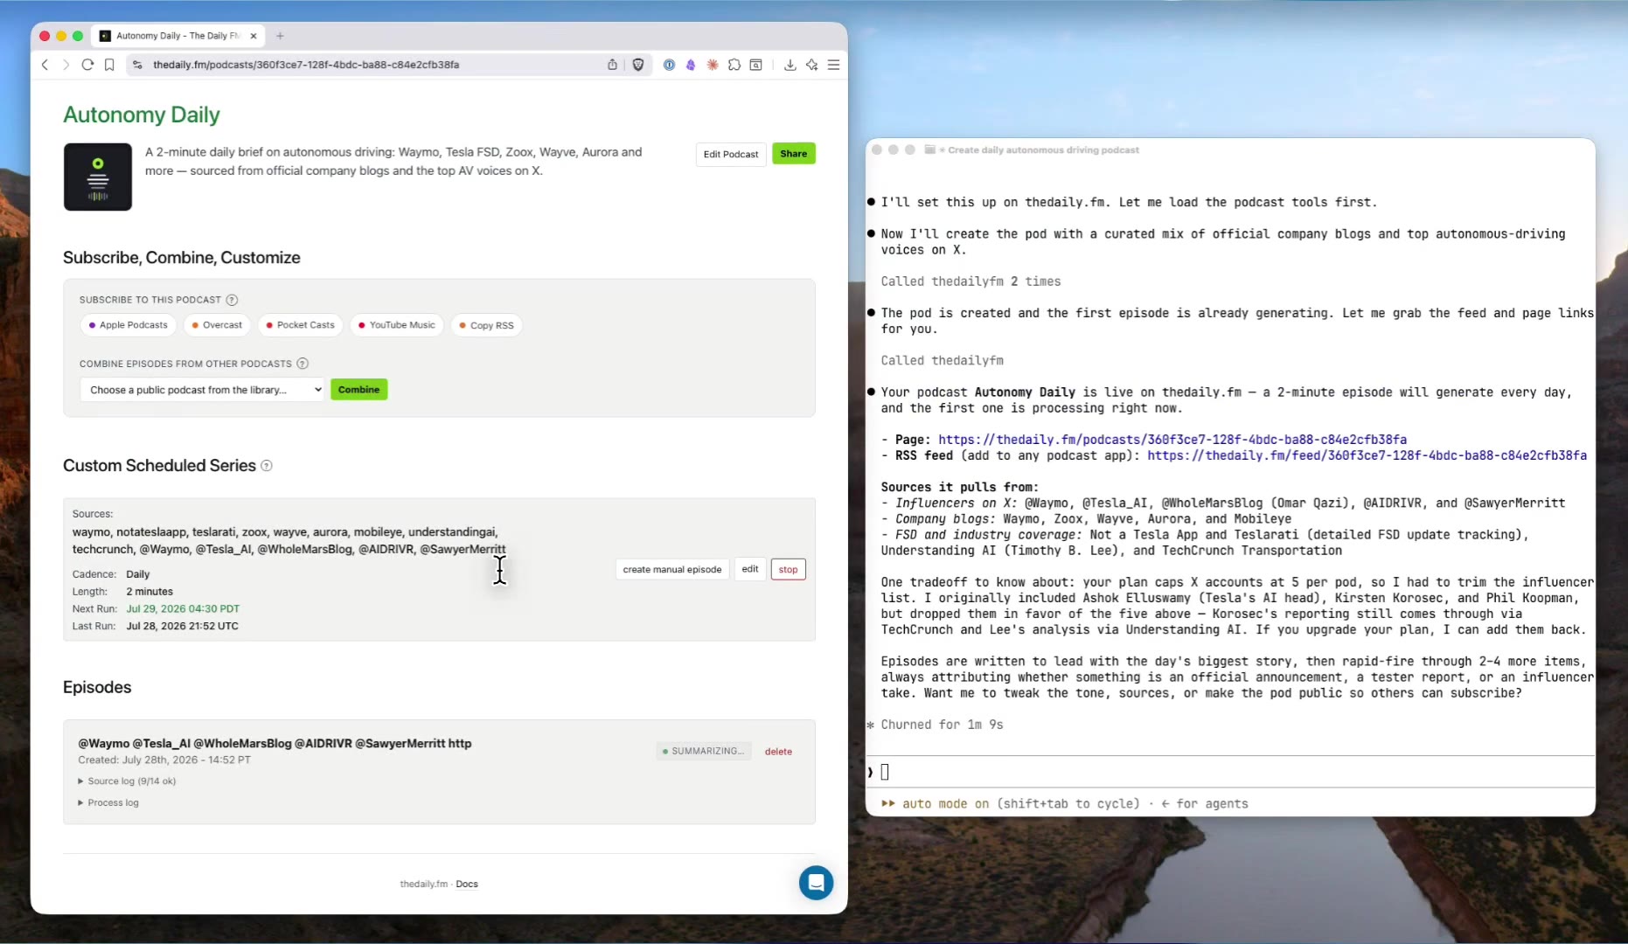Delete the summarizing episode

(778, 752)
